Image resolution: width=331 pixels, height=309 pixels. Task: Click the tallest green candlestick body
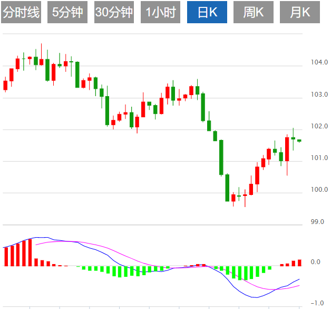point(221,157)
